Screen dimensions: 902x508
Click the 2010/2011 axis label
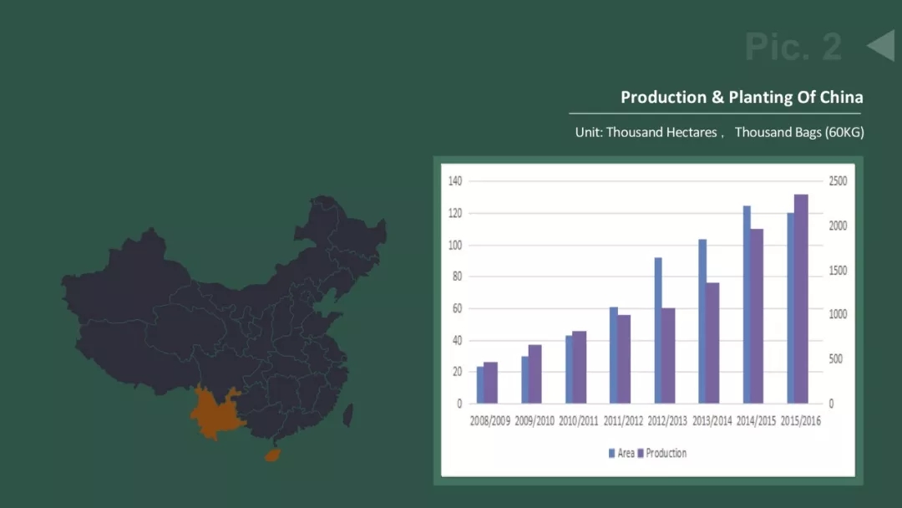pos(578,421)
